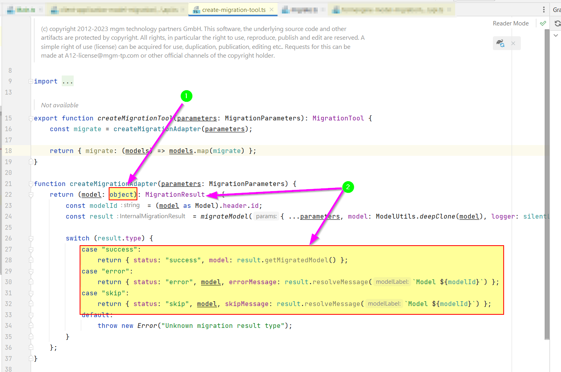Viewport: 561px width, 372px height.
Task: Open the editor tabs options kebab menu
Action: coord(544,10)
